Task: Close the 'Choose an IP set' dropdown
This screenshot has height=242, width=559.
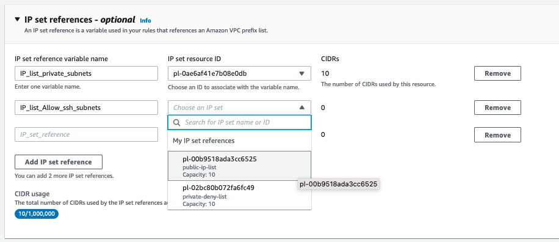Action: pos(240,108)
